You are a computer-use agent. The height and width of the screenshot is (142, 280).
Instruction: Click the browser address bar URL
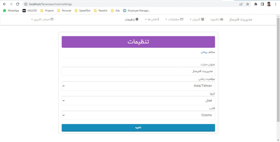[x=51, y=4]
